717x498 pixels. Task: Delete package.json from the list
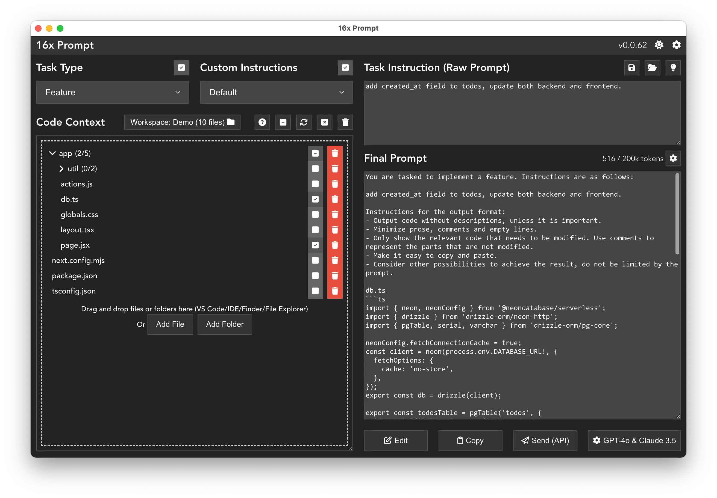point(335,275)
